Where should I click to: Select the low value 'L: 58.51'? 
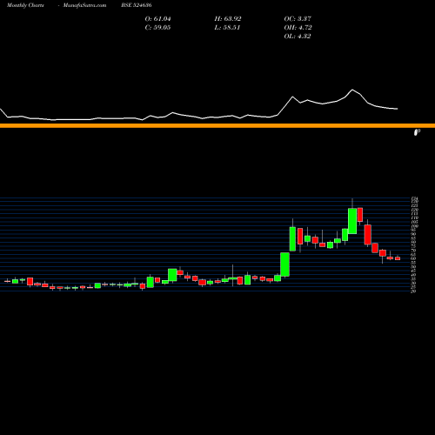[x=227, y=28]
